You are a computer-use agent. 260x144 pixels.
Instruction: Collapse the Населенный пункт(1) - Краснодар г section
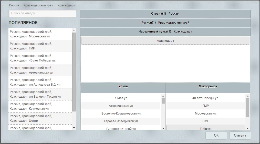pos(165,32)
